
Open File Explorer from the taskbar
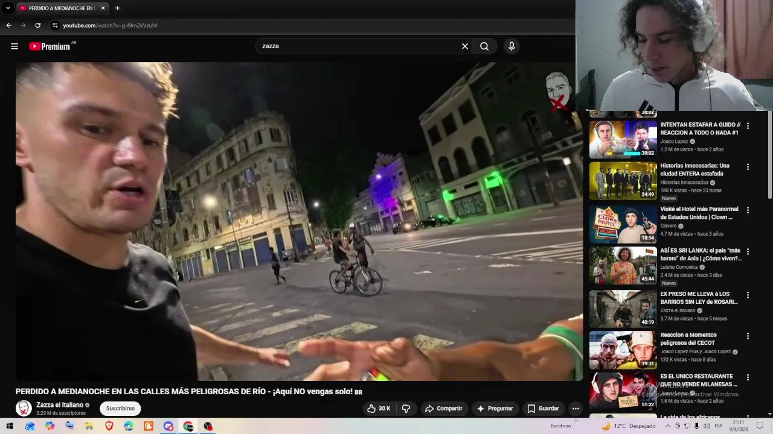pos(89,426)
